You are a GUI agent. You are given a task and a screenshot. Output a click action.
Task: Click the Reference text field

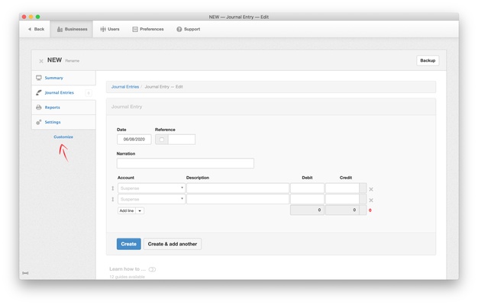coord(182,140)
